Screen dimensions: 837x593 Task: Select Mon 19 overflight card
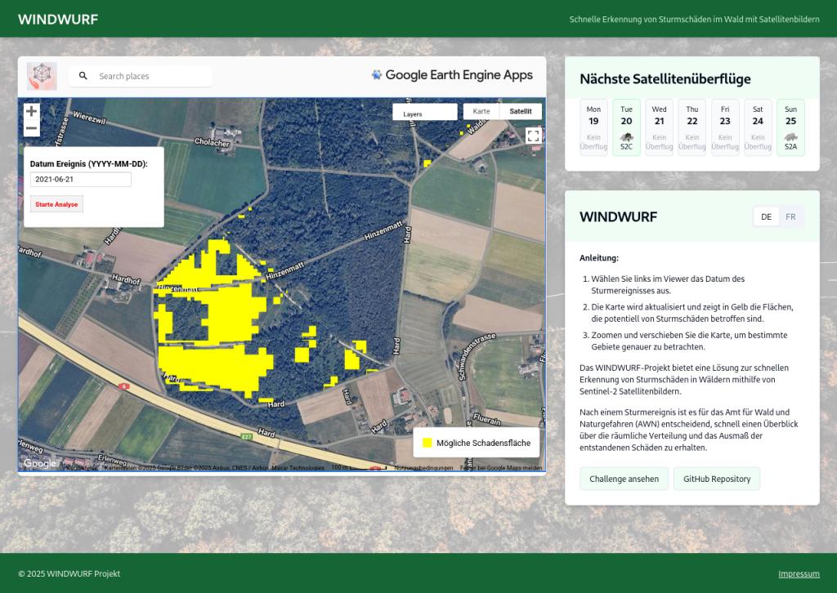pos(593,127)
